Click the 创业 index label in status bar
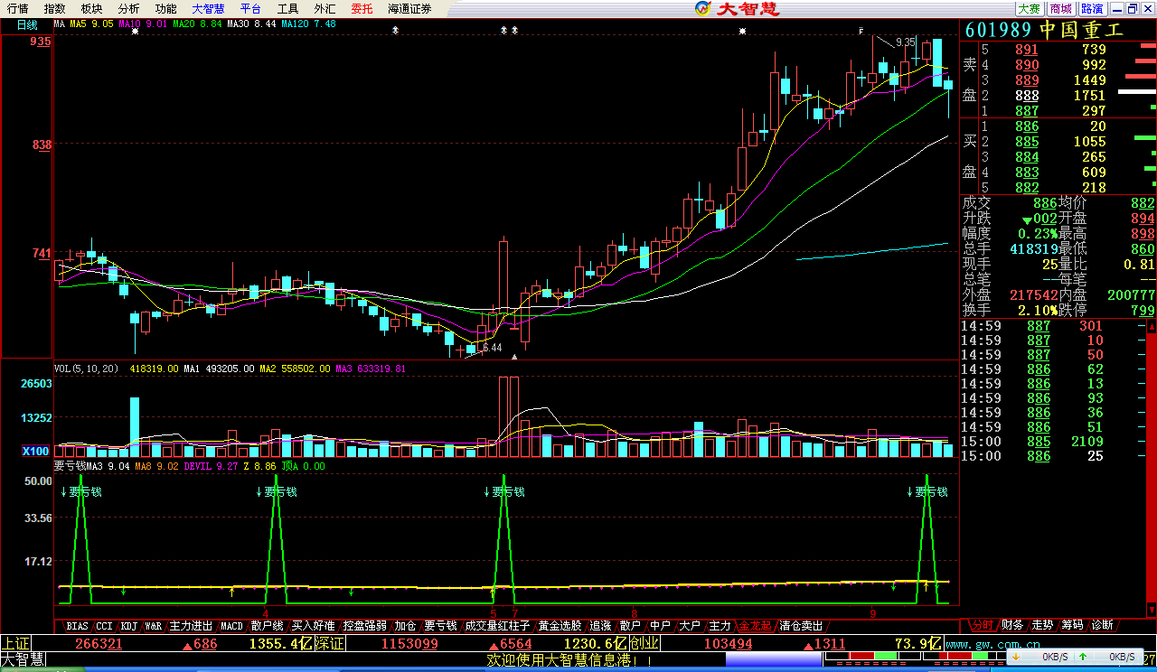1157x672 pixels. tap(644, 644)
